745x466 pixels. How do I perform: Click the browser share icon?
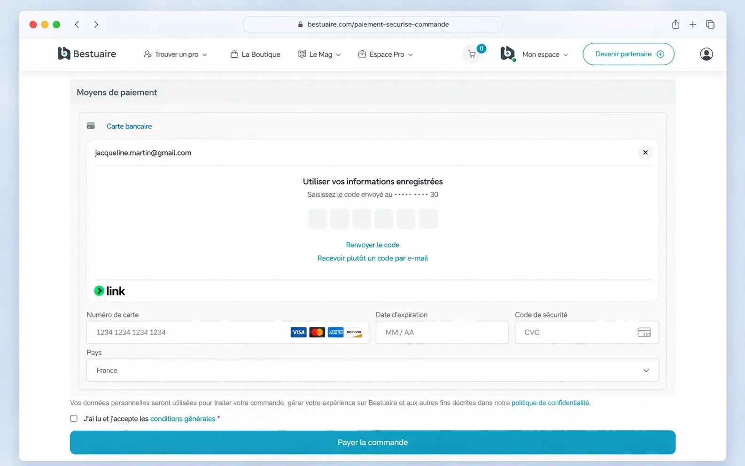[x=675, y=24]
